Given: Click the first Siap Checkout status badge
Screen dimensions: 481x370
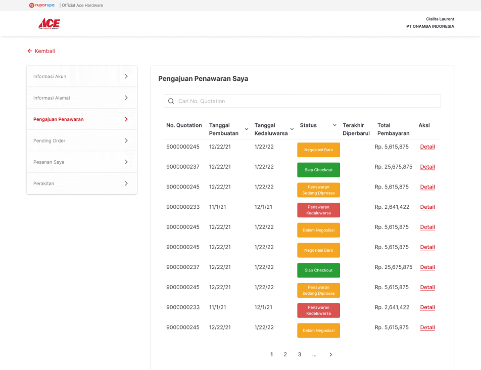Looking at the screenshot, I should click(318, 170).
